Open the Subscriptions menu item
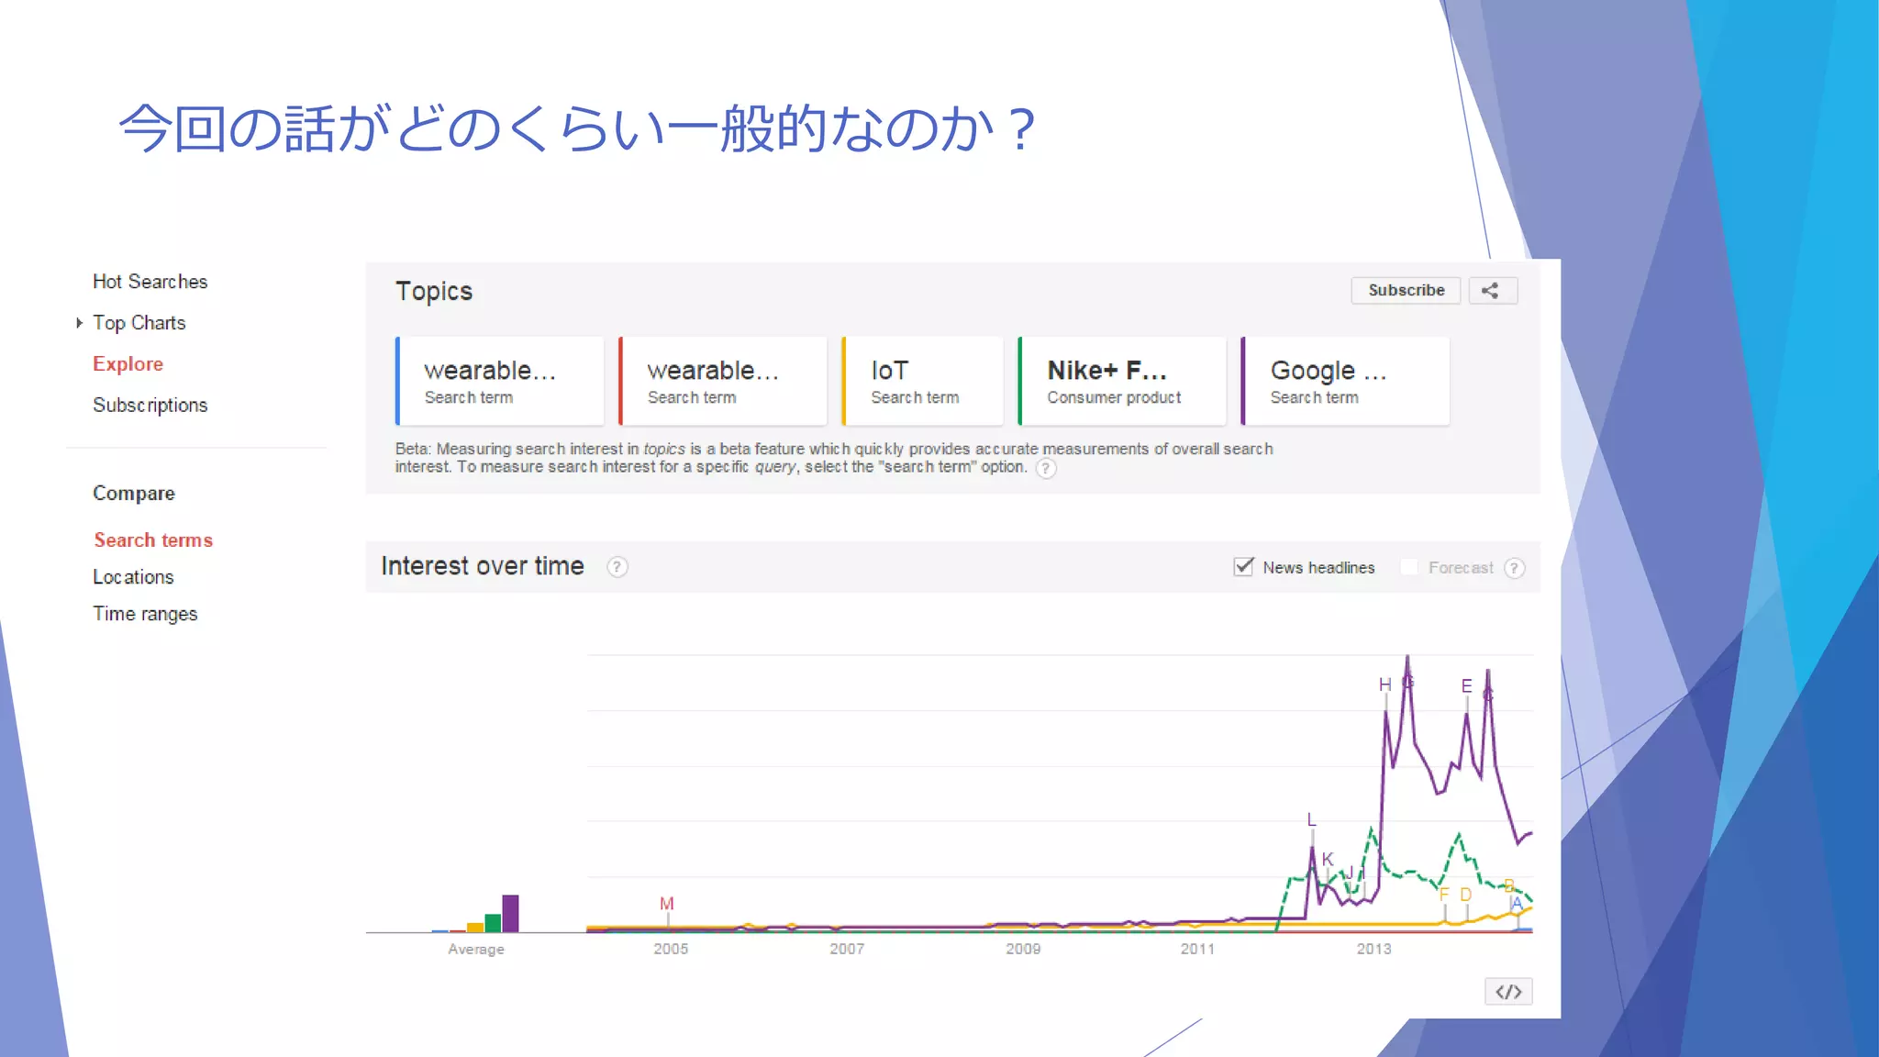 150,406
